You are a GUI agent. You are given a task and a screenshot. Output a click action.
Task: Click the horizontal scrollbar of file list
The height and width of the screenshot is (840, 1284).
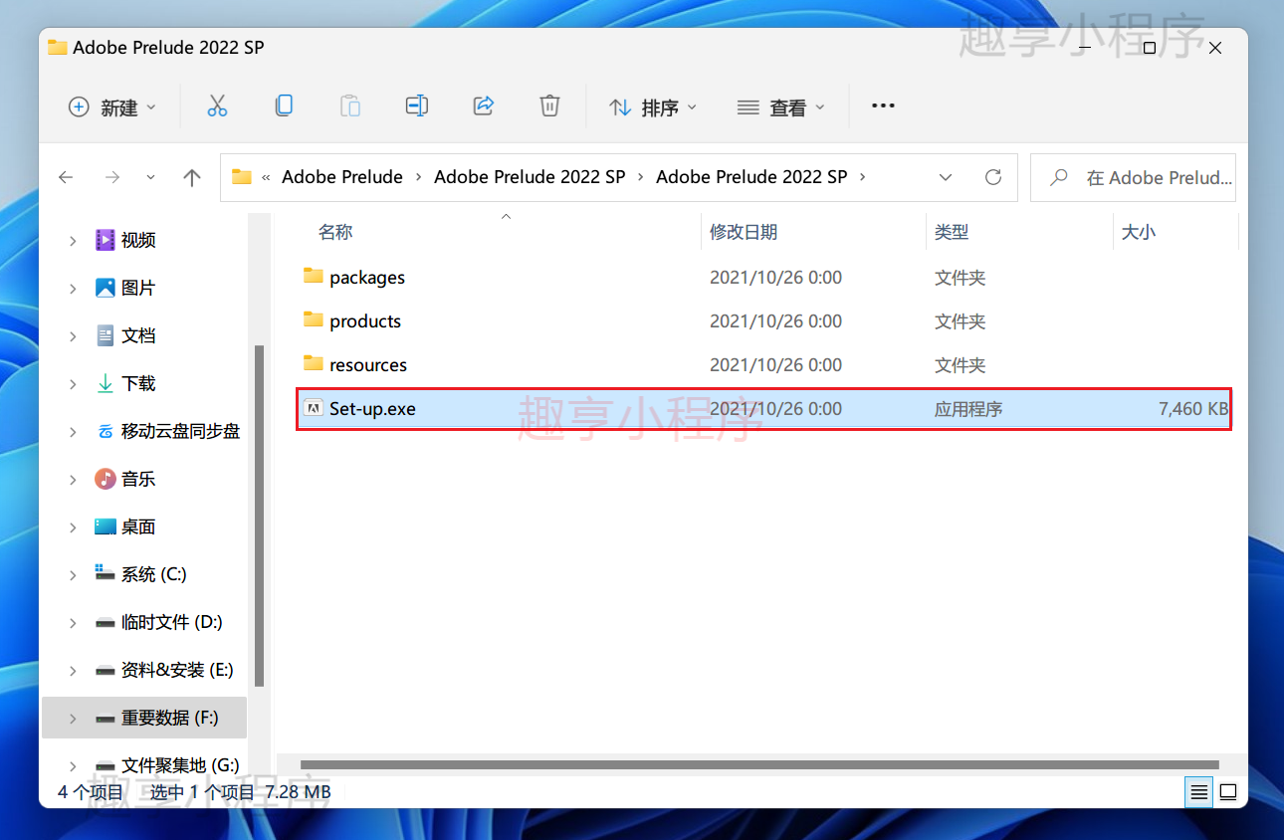(x=761, y=765)
